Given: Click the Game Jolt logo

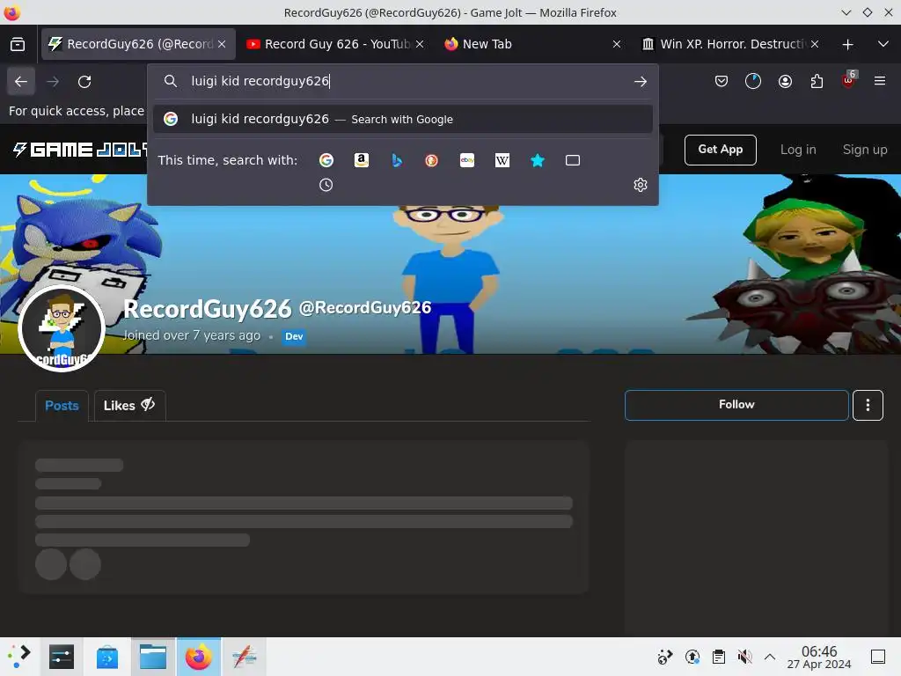Looking at the screenshot, I should [80, 150].
